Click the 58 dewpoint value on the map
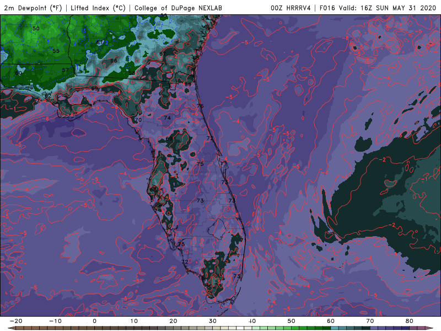The width and height of the screenshot is (441, 331). (132, 73)
